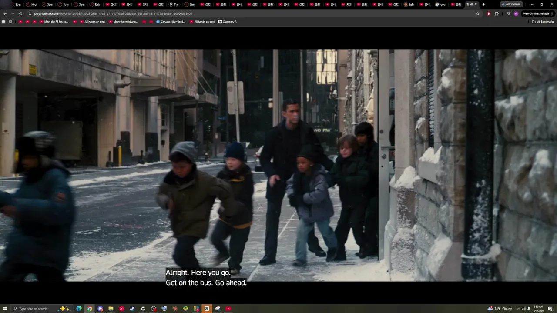Open the Chrome profile avatar menu
The height and width of the screenshot is (313, 557).
click(x=516, y=13)
